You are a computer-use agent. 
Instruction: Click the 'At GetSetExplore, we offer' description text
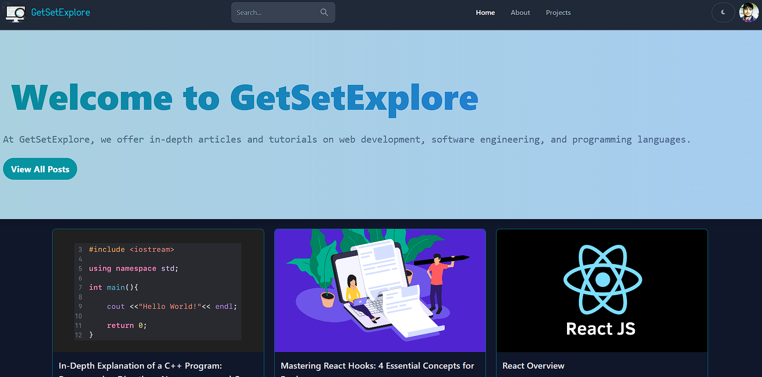click(x=347, y=140)
